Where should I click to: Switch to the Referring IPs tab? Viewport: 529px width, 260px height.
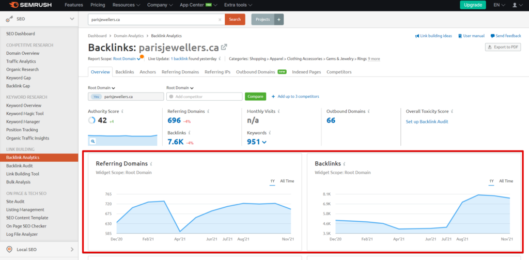[x=217, y=72]
